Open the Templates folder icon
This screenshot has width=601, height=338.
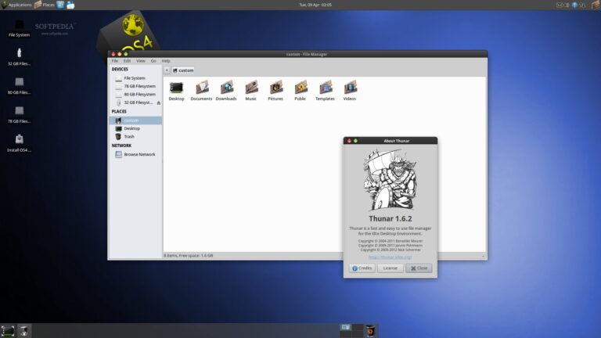(325, 88)
